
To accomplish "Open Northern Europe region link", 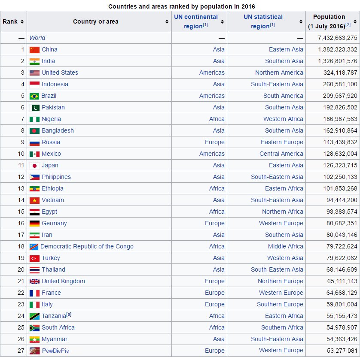I will click(x=281, y=281).
